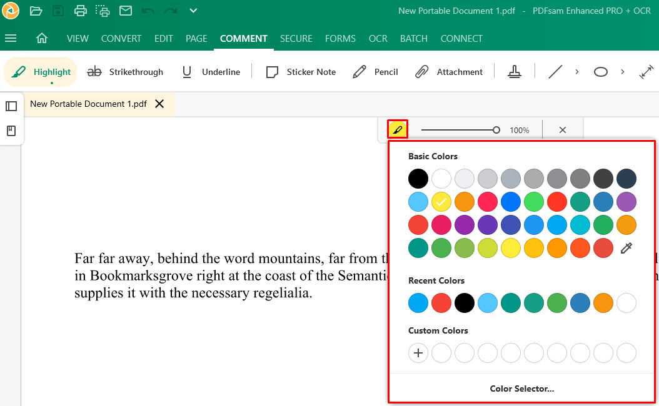This screenshot has width=659, height=406.
Task: Add a new custom color
Action: tap(418, 353)
